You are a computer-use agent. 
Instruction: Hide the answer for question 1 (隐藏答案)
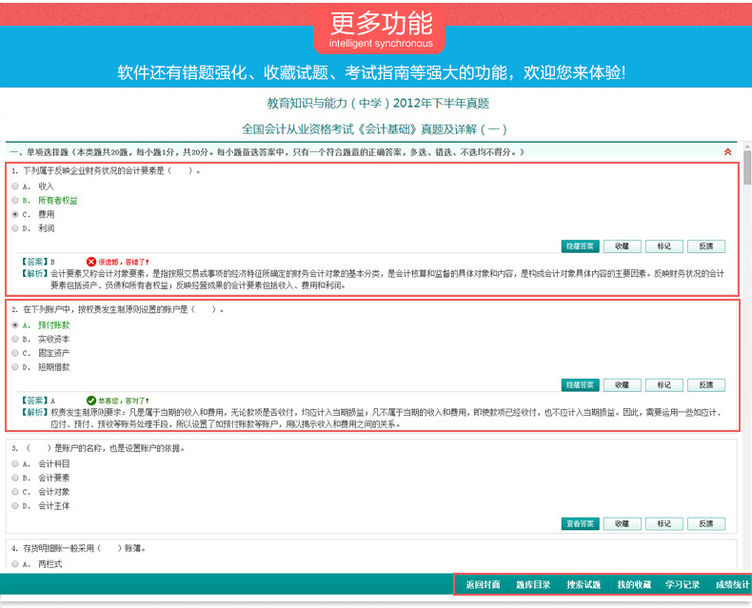[x=580, y=246]
